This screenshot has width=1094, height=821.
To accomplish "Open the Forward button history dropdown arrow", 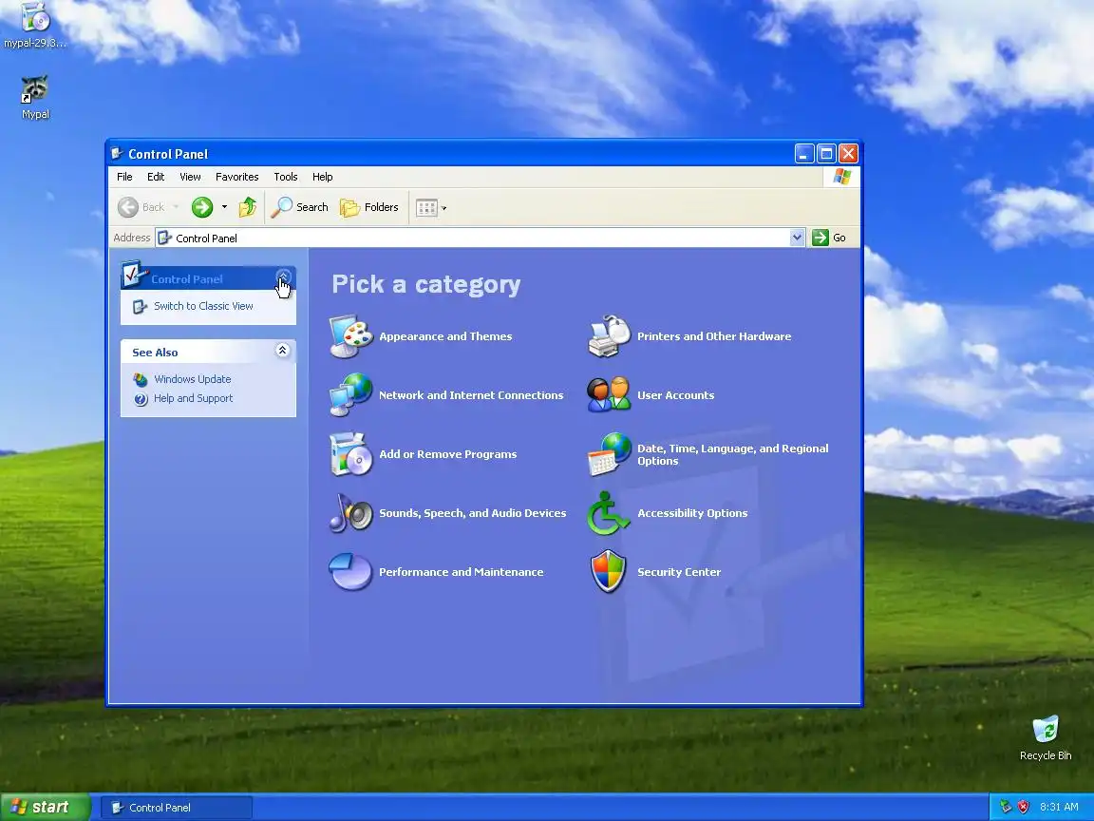I will coord(224,207).
